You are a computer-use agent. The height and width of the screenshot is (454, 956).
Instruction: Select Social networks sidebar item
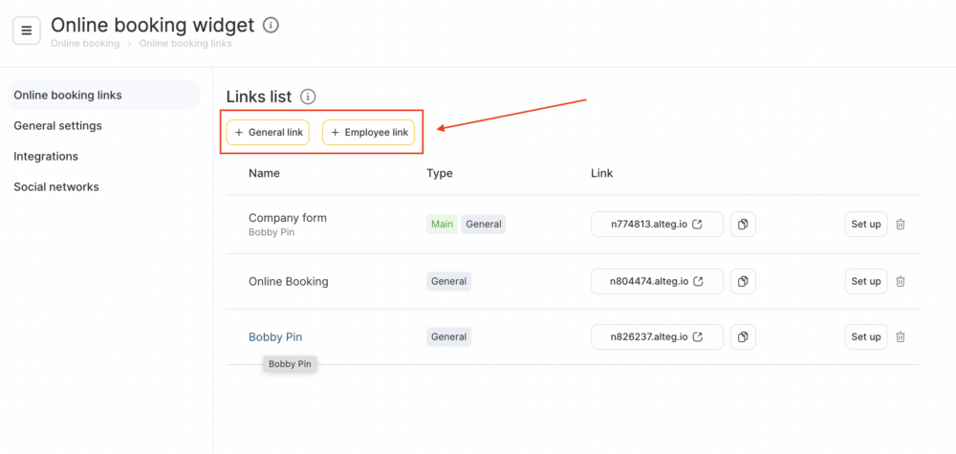[x=56, y=186]
